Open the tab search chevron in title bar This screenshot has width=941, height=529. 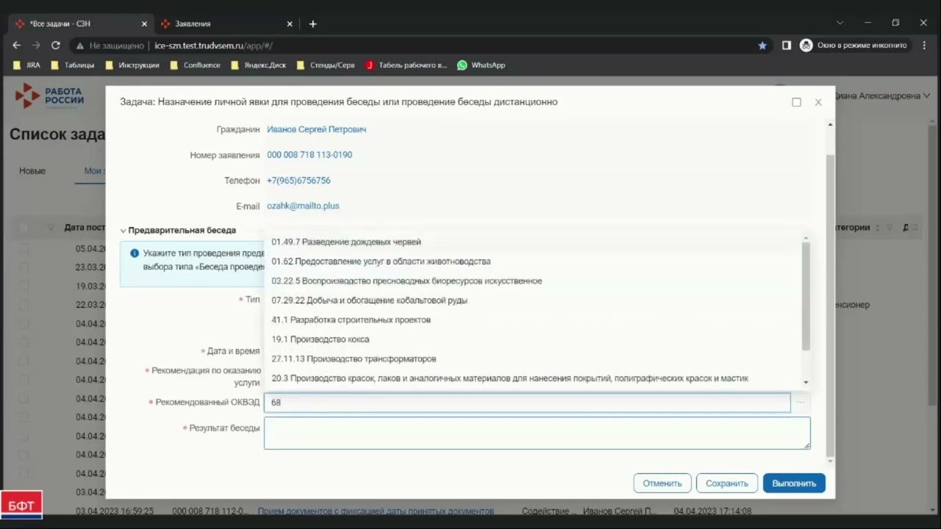pyautogui.click(x=840, y=23)
